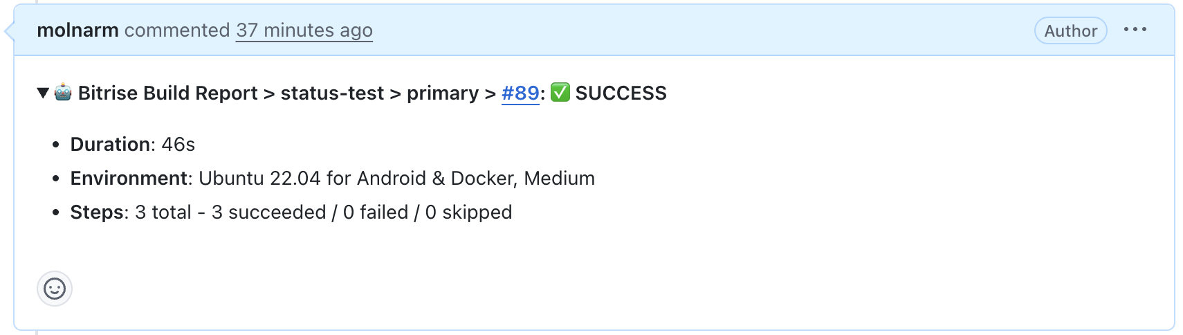Click the SUCCESS status text
The width and height of the screenshot is (1183, 335).
(621, 93)
